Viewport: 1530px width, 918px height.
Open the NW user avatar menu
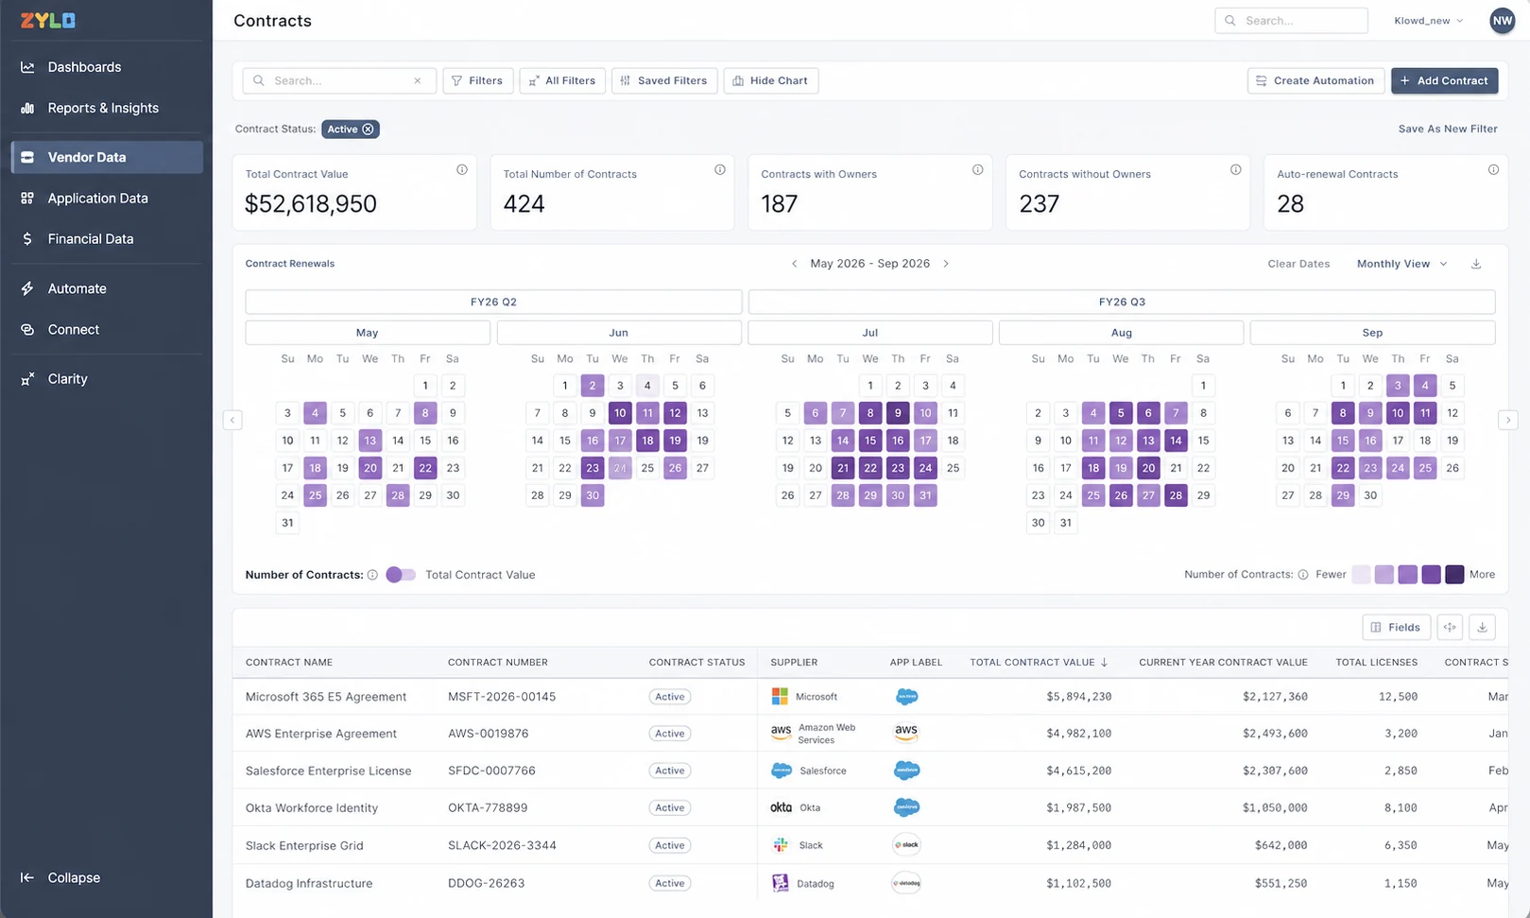pyautogui.click(x=1502, y=20)
